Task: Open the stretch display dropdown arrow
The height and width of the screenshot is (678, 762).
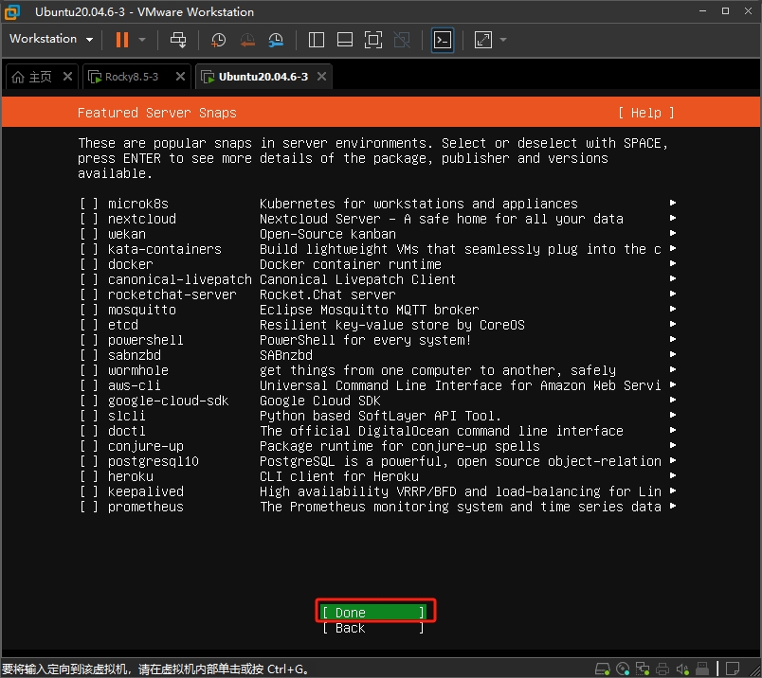Action: pos(503,40)
